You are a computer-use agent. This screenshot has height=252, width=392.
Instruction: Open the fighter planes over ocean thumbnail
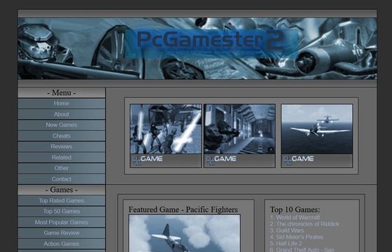coord(316,129)
